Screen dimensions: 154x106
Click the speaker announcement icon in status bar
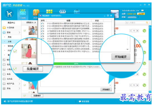pyautogui.click(x=5, y=101)
